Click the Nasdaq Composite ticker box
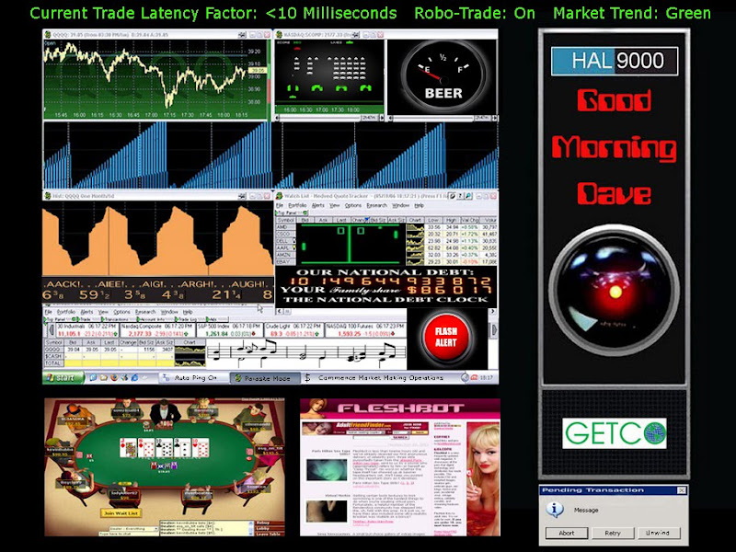This screenshot has width=736, height=552. pos(156,329)
